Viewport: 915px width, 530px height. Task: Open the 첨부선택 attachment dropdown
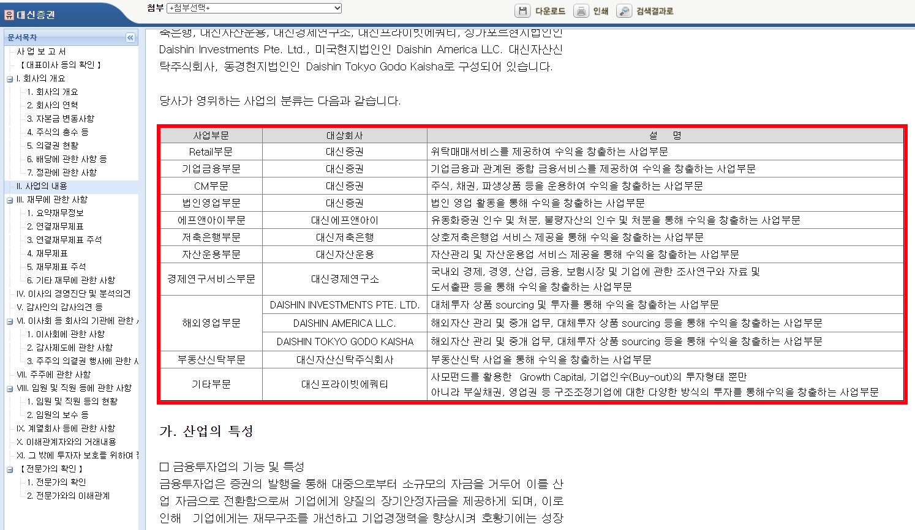click(x=254, y=8)
